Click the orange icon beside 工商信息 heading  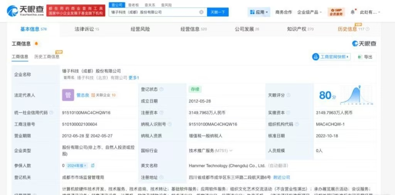point(36,44)
